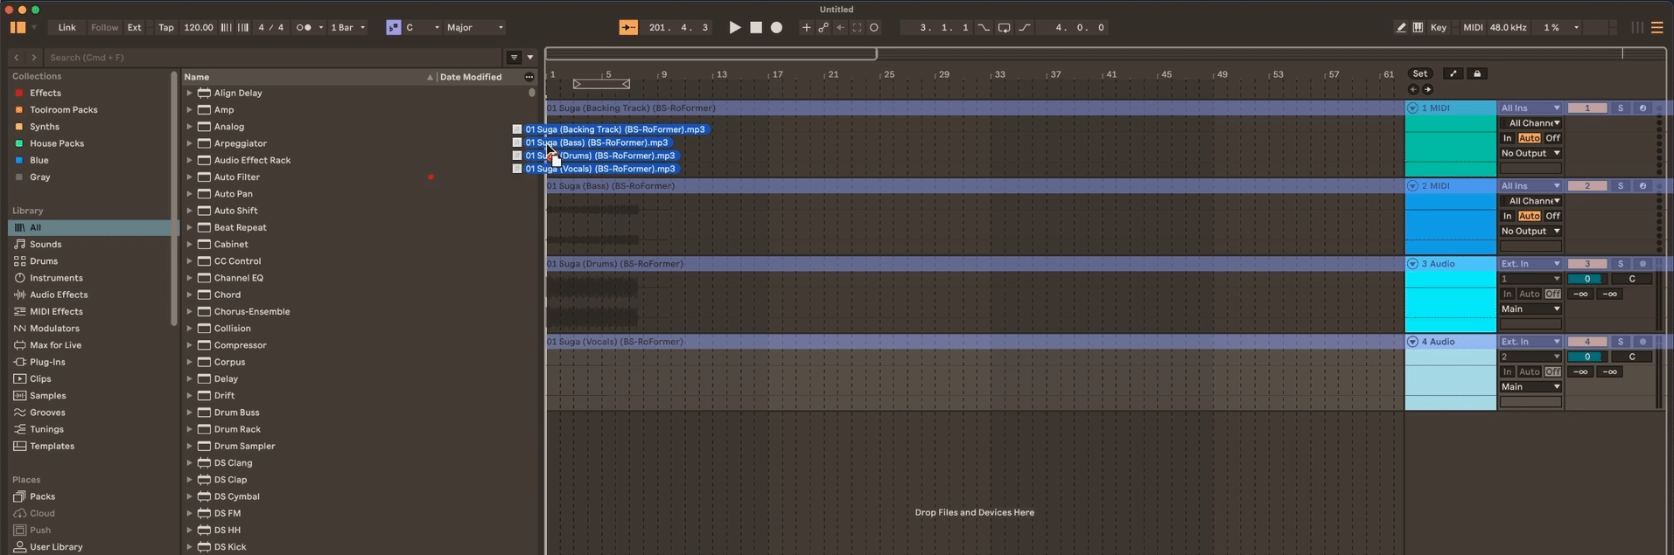Open 3 Audio Ext. In input dropdown

click(x=1530, y=264)
